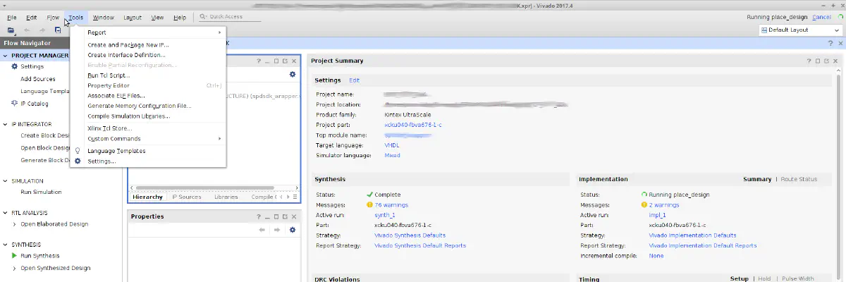The width and height of the screenshot is (846, 282).
Task: Click the lightbulb icon next to Language Templates menu entry
Action: 78,151
